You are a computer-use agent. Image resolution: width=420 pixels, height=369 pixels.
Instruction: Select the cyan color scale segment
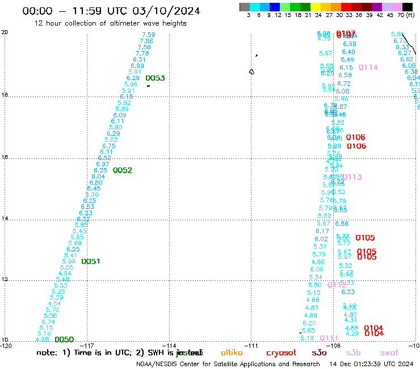click(x=255, y=7)
